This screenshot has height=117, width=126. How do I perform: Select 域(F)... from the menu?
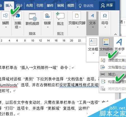coord(113,74)
